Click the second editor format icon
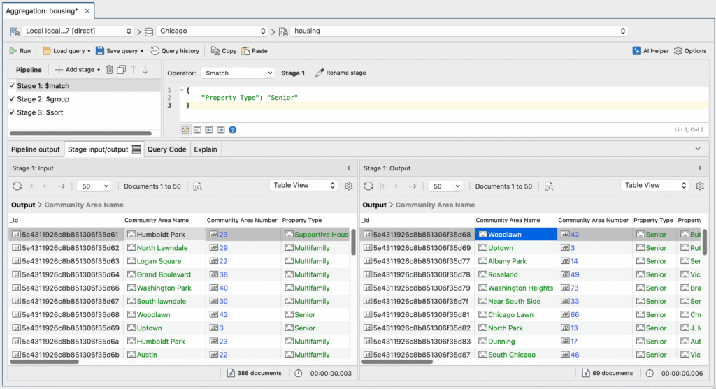Viewport: 716px width, 389px height. tap(197, 130)
